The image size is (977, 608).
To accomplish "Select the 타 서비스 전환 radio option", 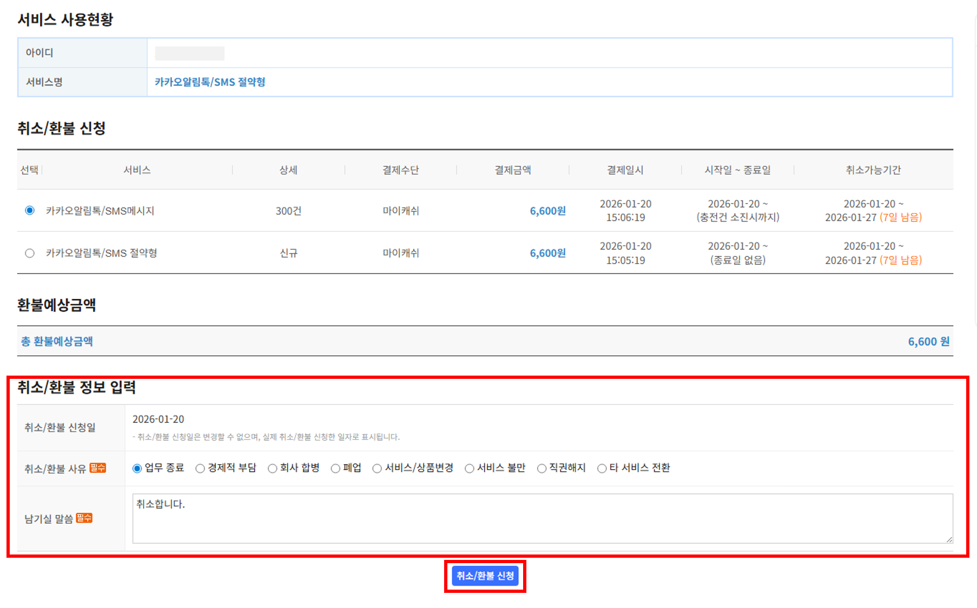I will point(602,468).
